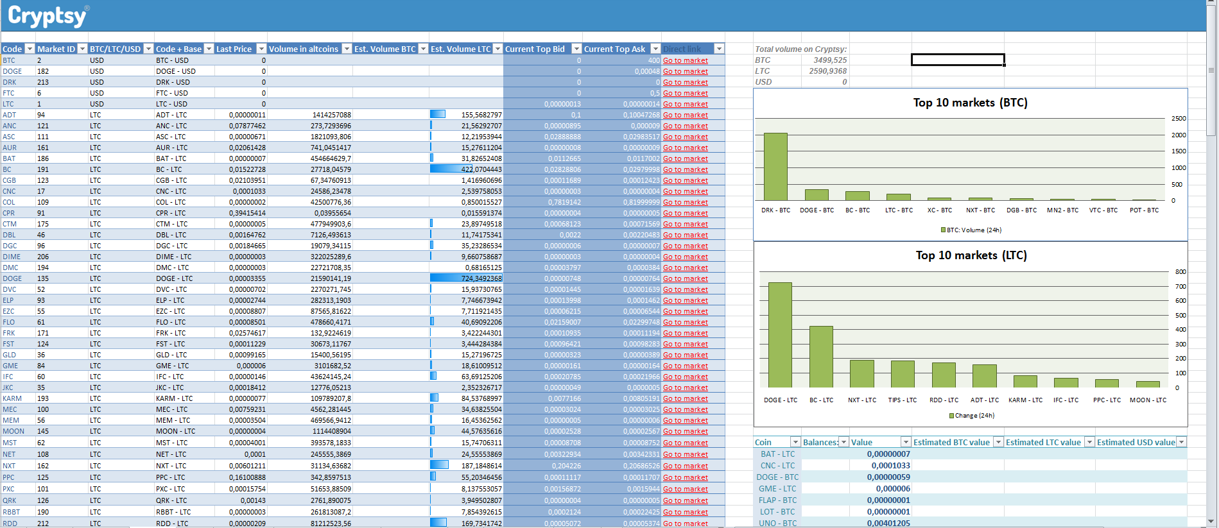This screenshot has height=528, width=1219.
Task: Open the Balances column filter dropdown
Action: [843, 442]
